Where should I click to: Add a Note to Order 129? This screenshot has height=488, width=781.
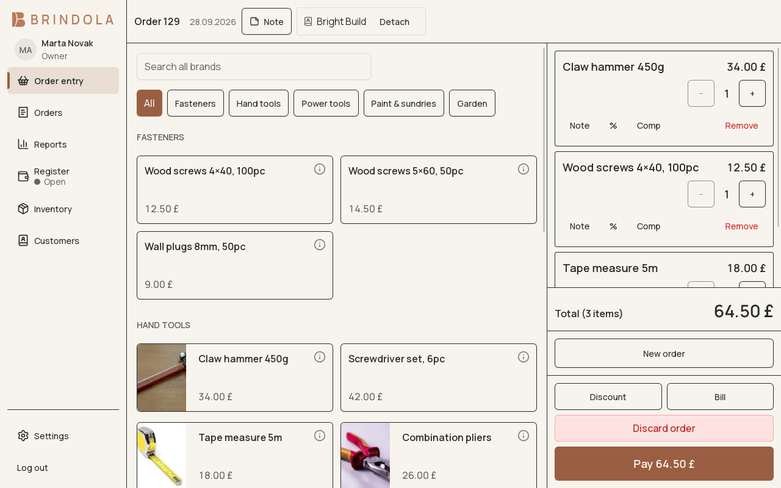click(267, 21)
